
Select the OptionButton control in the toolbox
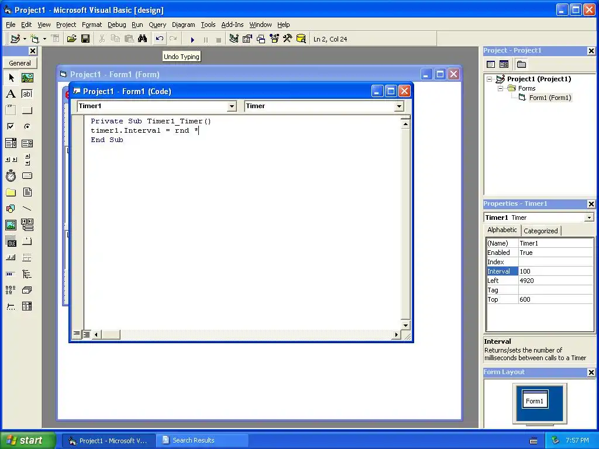pos(27,126)
